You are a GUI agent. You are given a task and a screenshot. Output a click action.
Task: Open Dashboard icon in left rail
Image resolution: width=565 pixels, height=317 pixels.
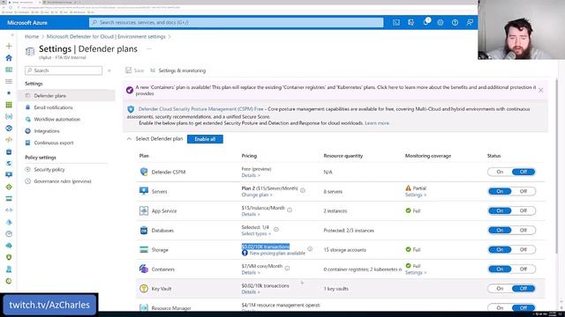click(9, 70)
